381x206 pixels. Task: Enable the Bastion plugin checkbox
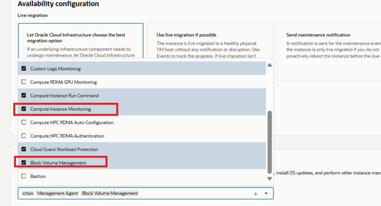[x=24, y=176]
